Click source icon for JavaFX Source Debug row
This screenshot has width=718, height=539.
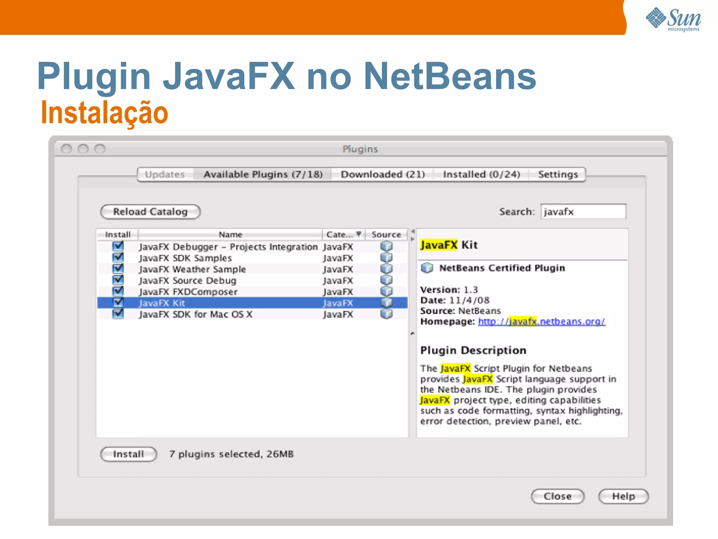[386, 280]
